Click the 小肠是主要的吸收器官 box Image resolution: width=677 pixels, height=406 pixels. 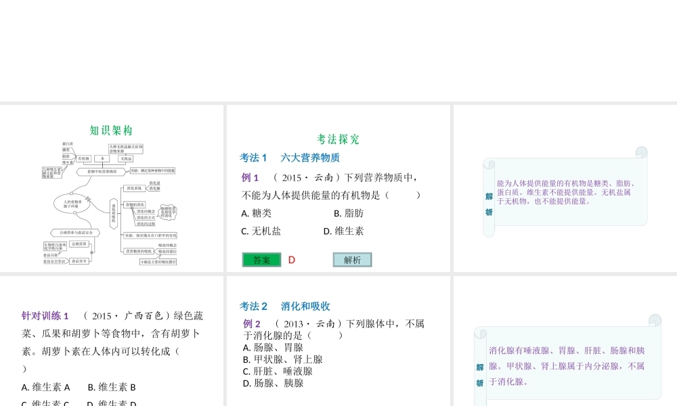click(x=158, y=261)
